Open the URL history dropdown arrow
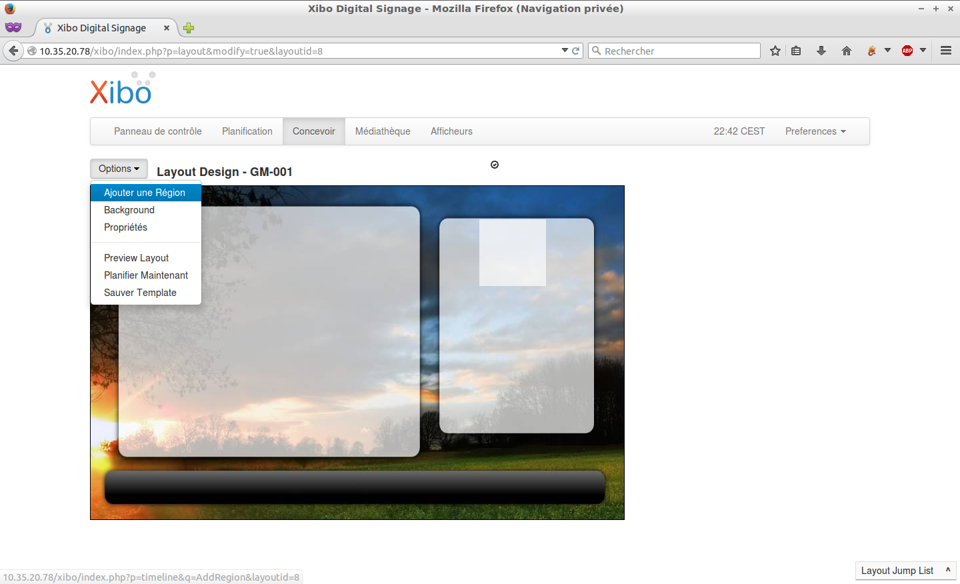 tap(565, 51)
